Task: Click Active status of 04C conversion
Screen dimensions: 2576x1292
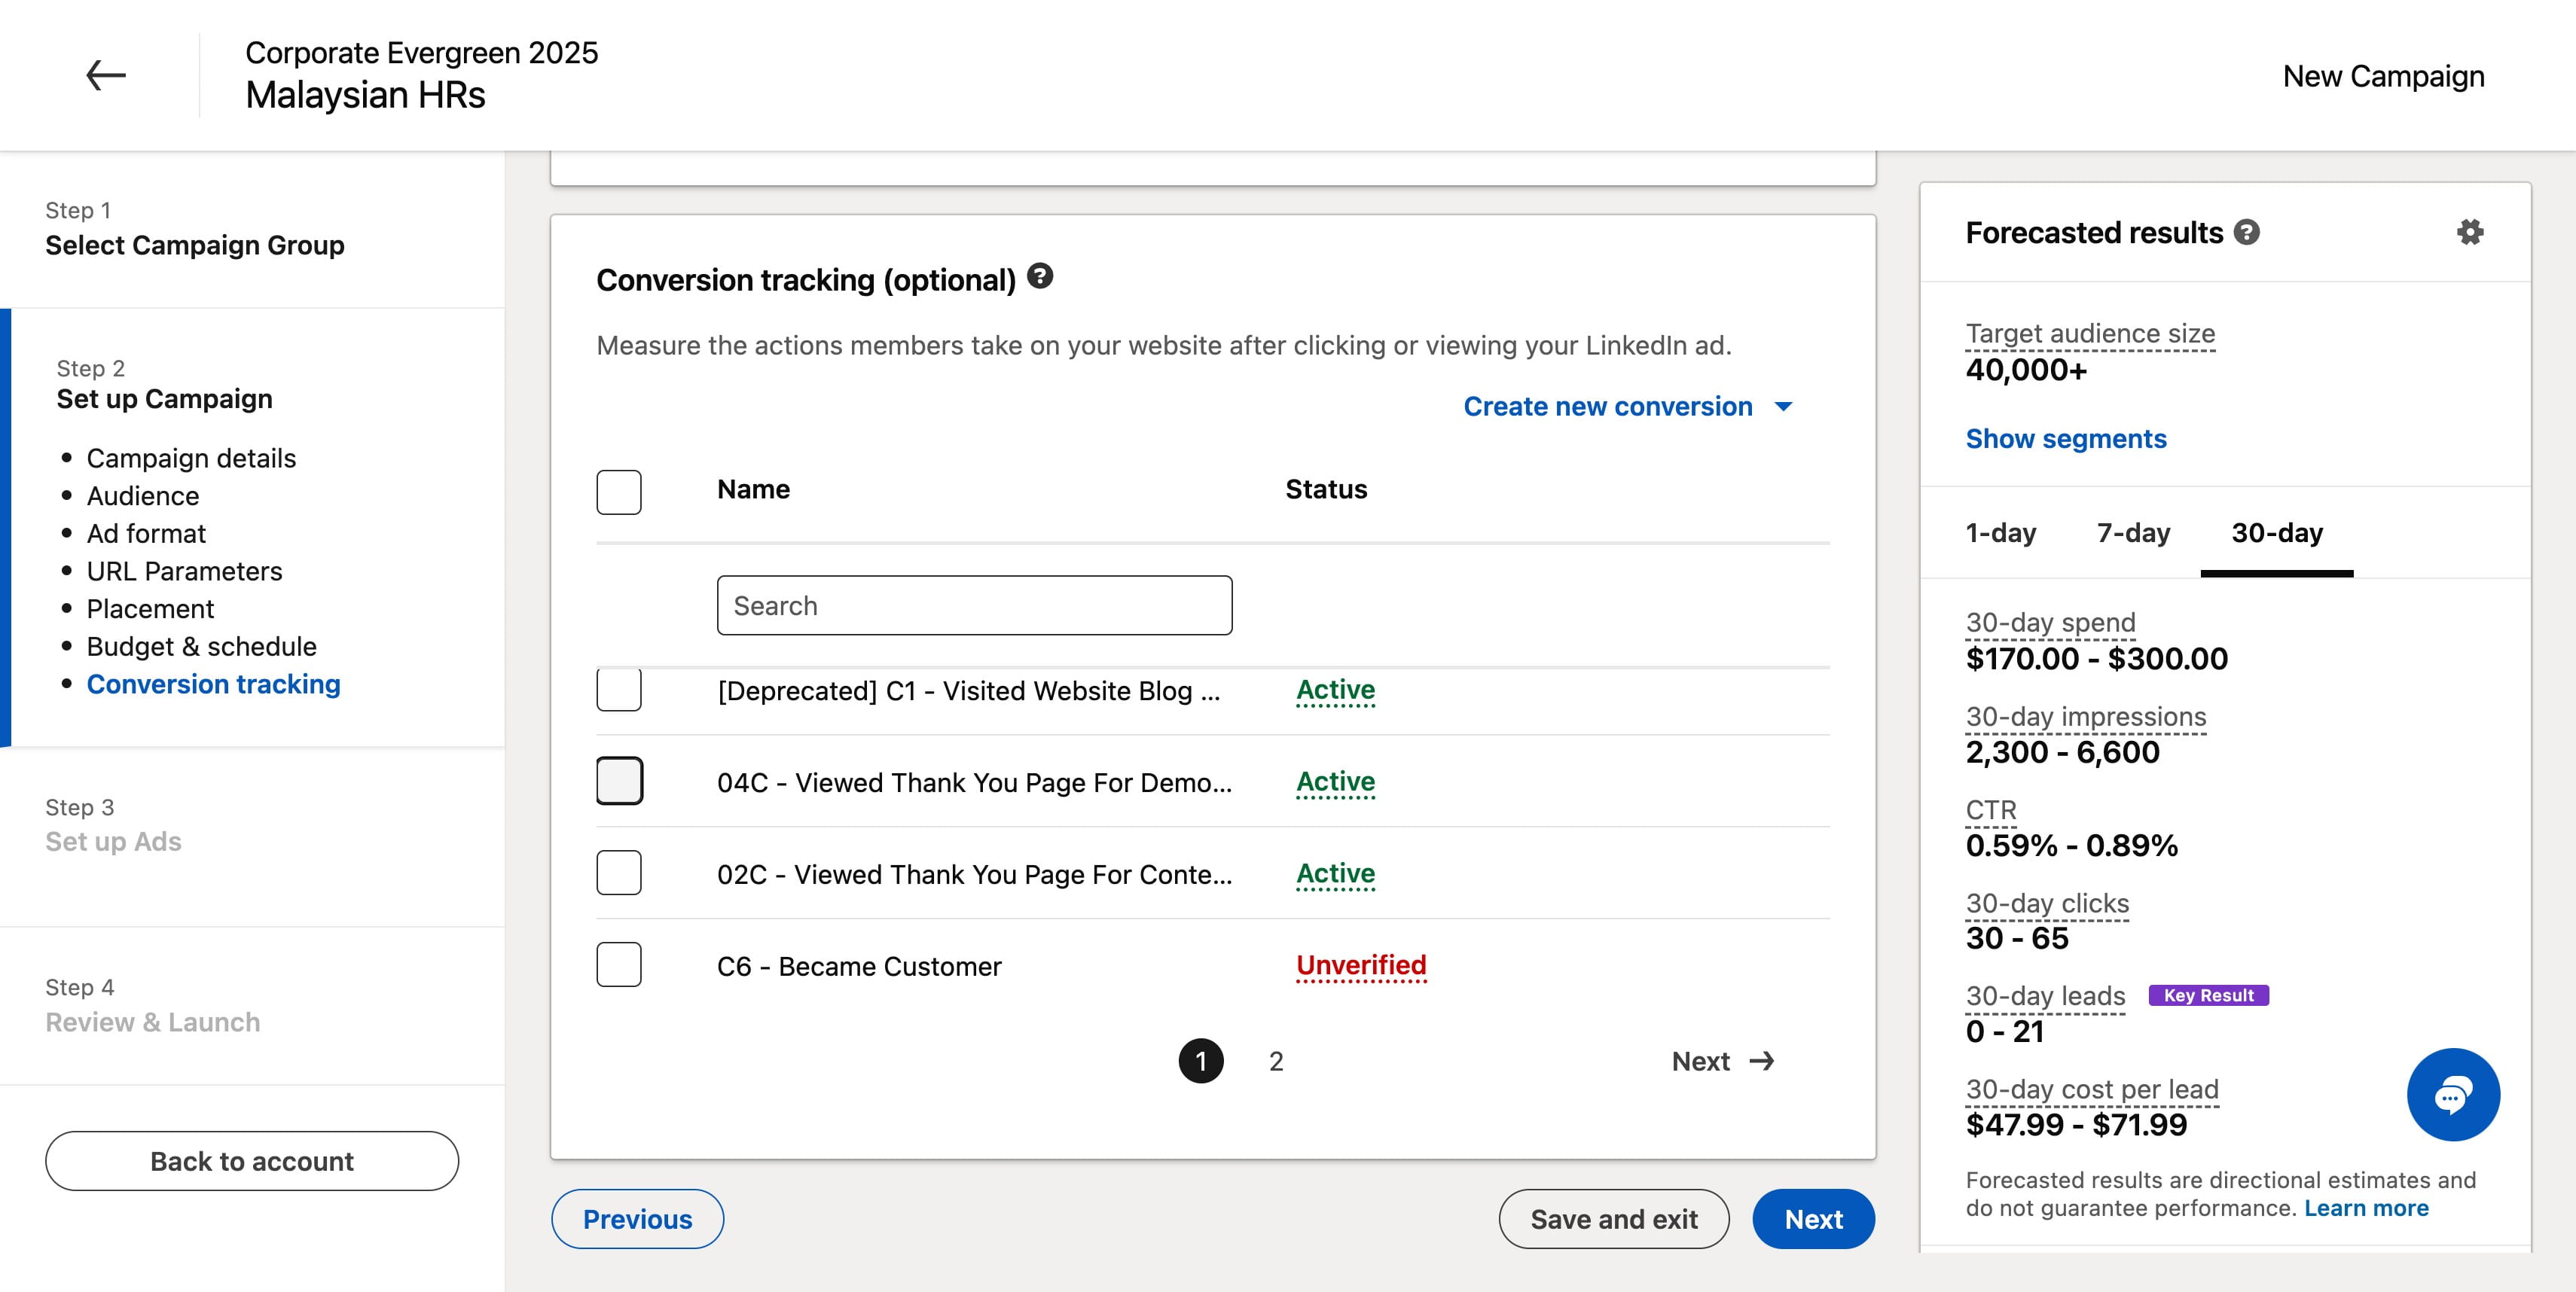Action: tap(1335, 782)
